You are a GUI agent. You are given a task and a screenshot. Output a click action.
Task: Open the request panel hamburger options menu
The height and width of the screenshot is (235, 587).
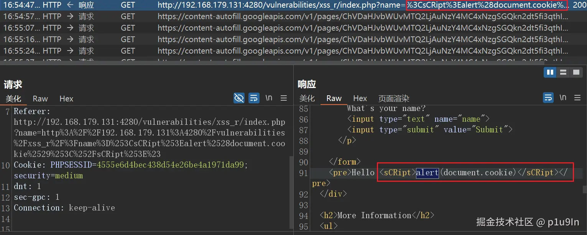pyautogui.click(x=284, y=98)
